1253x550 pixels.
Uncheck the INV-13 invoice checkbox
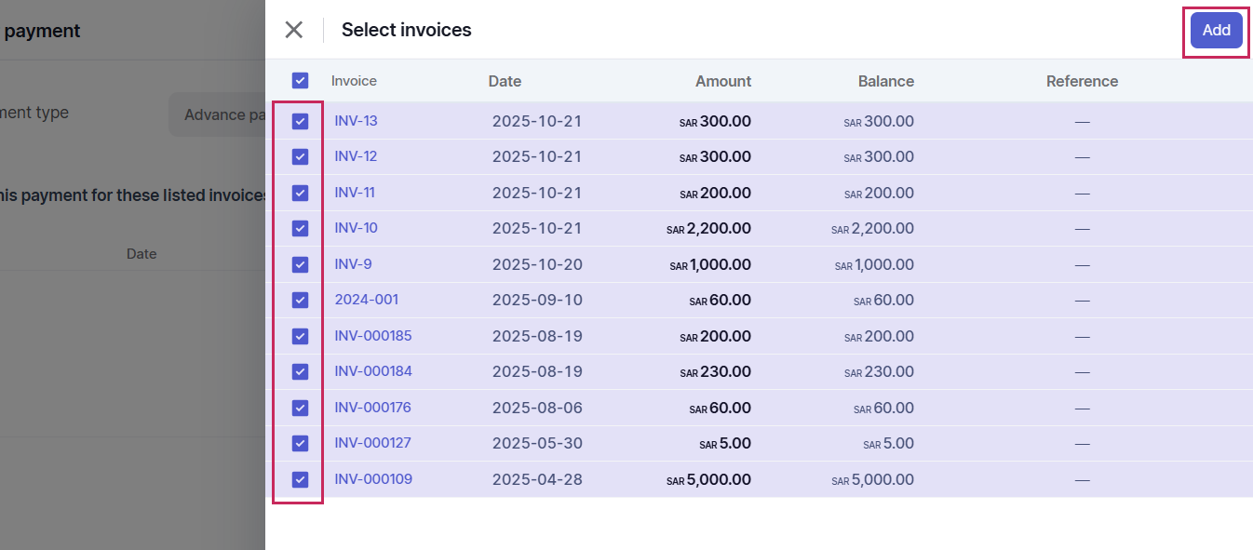coord(300,121)
